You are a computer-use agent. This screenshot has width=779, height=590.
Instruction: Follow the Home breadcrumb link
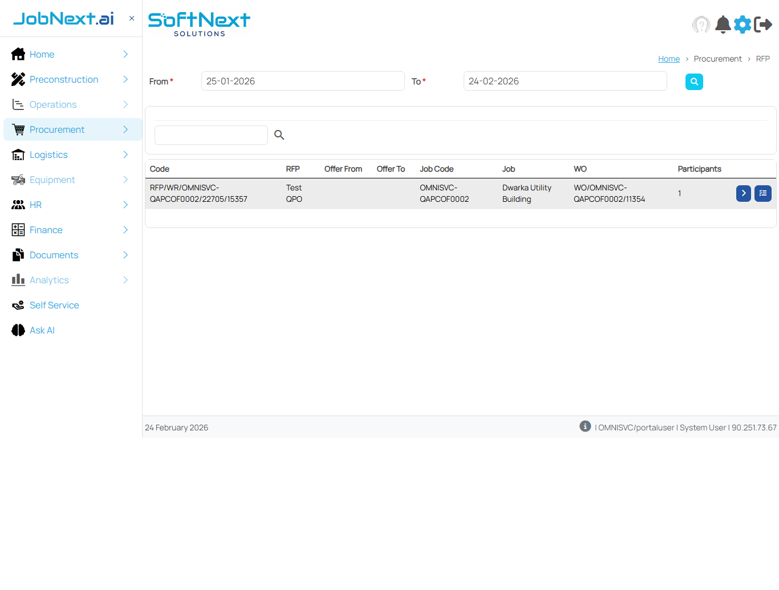668,58
